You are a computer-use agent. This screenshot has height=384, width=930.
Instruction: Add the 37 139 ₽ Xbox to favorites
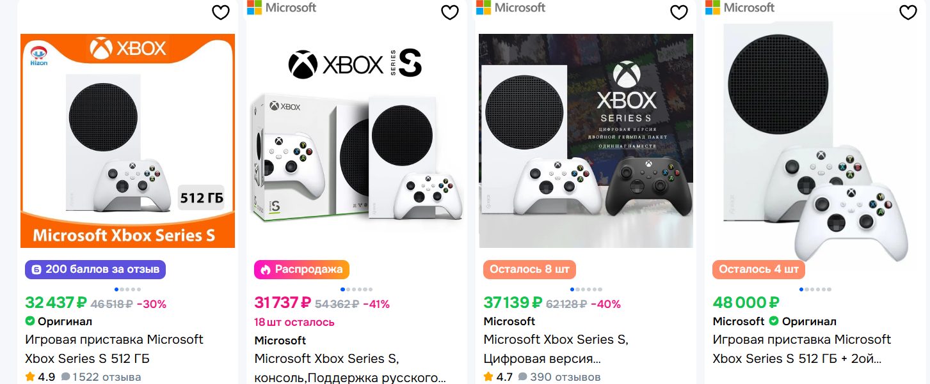click(679, 12)
